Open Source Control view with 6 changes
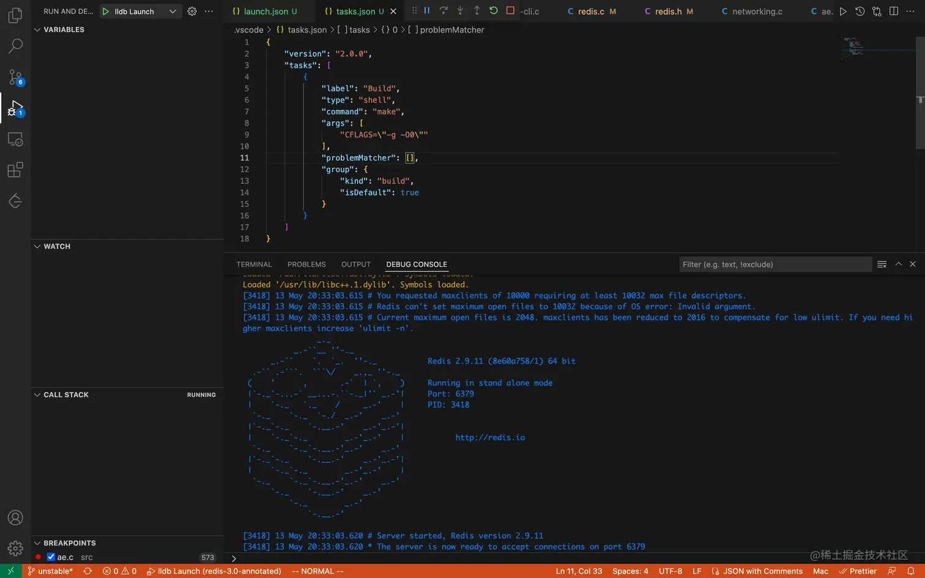The image size is (925, 578). coord(15,77)
